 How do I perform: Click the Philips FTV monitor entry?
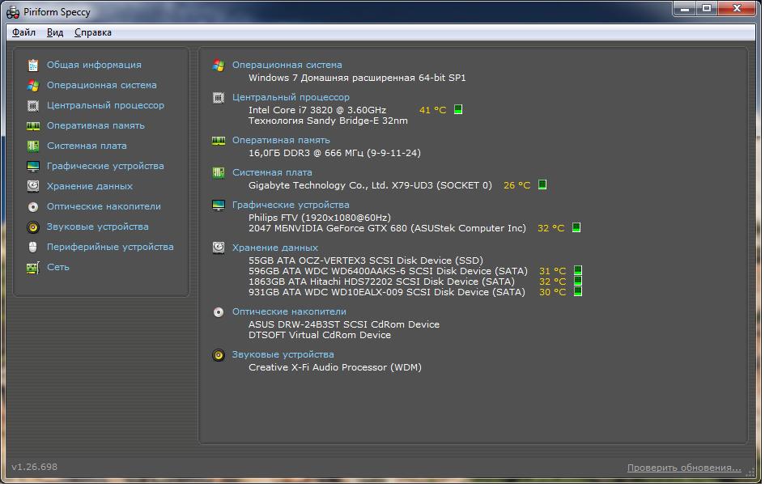[320, 218]
